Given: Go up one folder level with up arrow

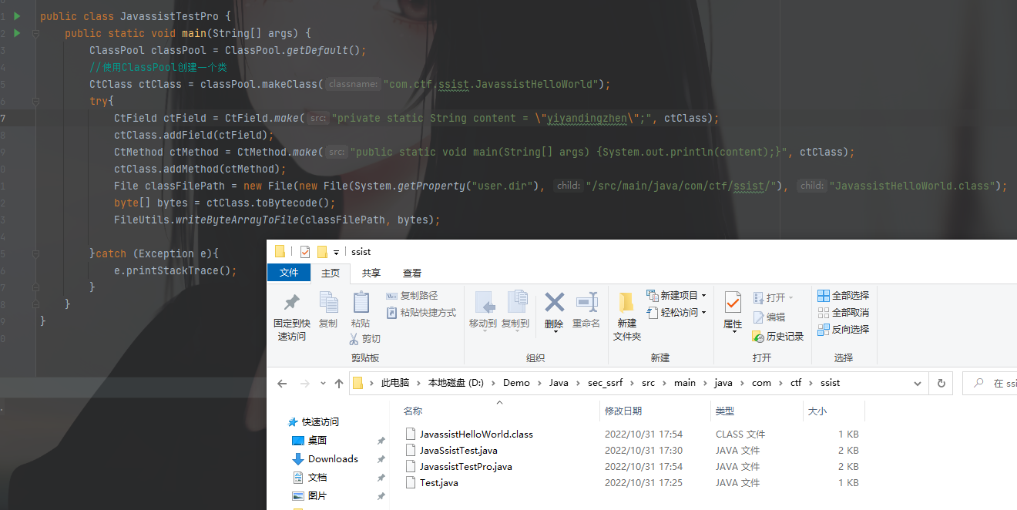Looking at the screenshot, I should [x=339, y=383].
